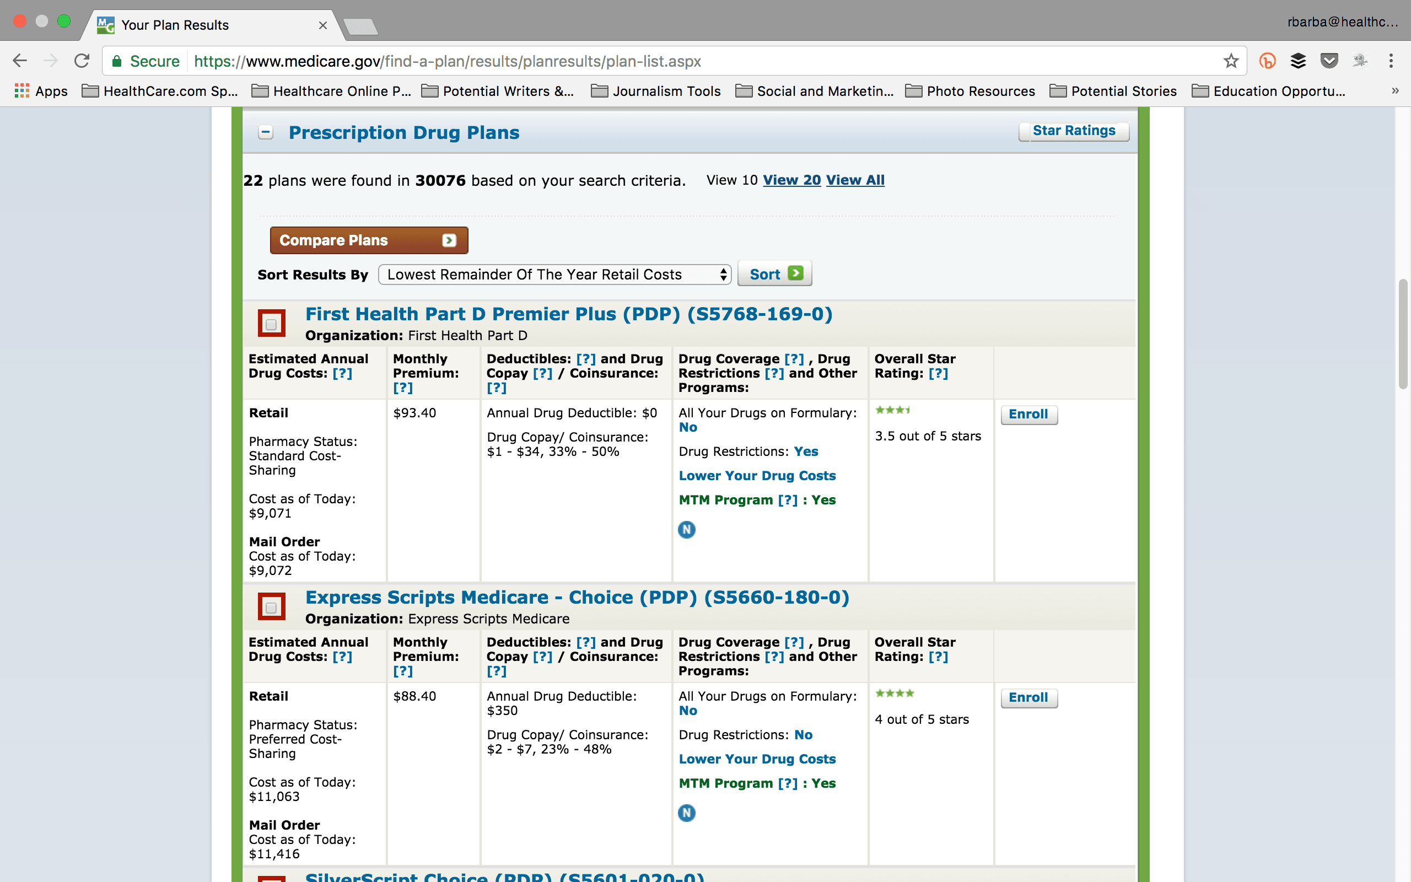This screenshot has width=1411, height=882.
Task: Open Healthcare Online P... bookmark folder
Action: coord(331,91)
